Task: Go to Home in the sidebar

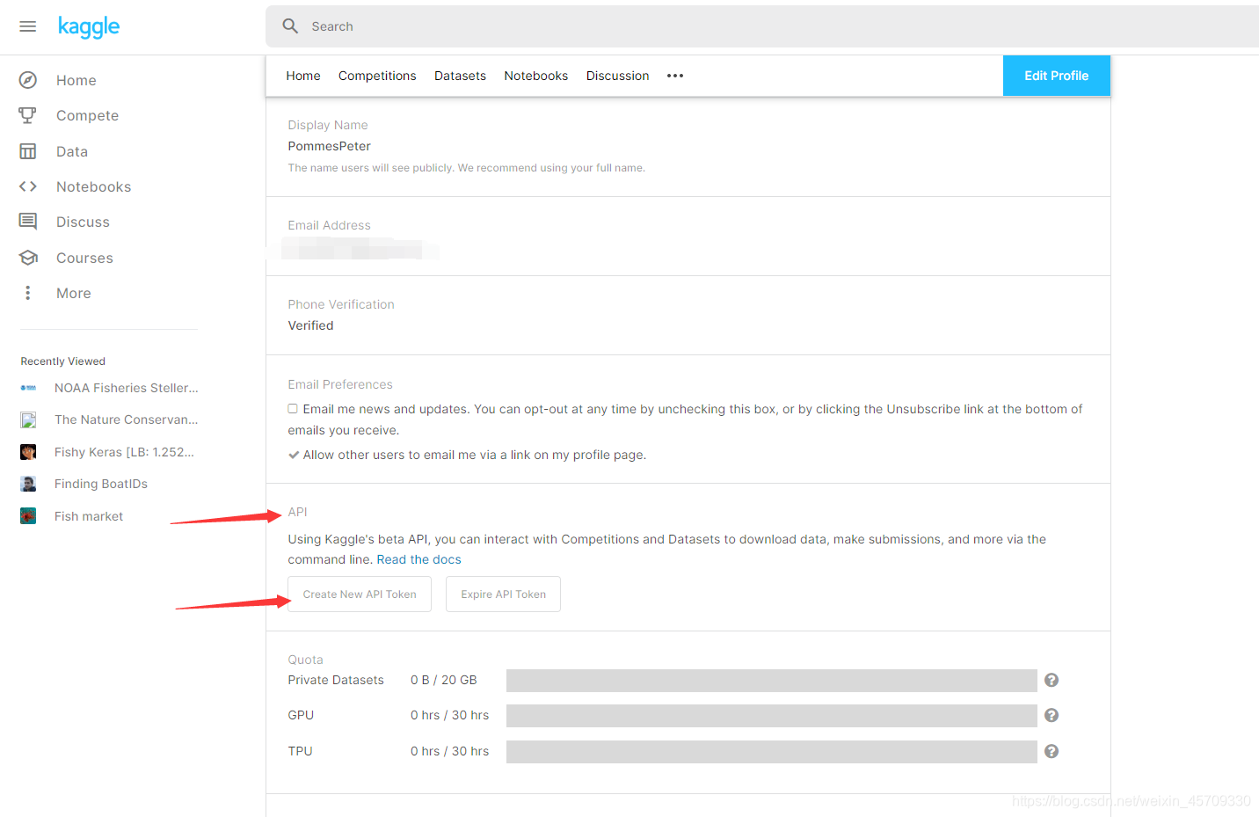Action: click(x=76, y=80)
